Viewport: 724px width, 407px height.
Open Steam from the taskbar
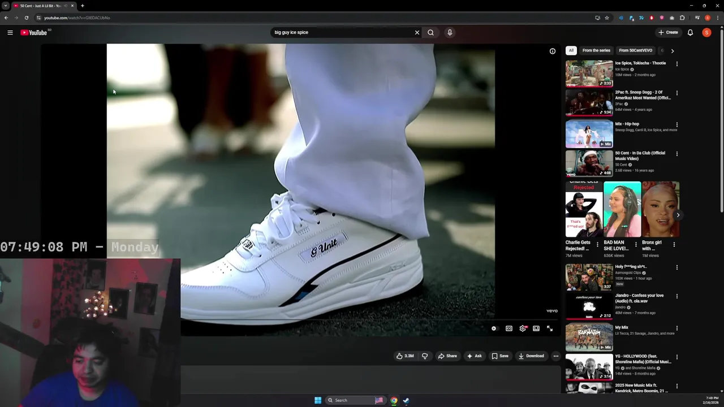point(406,400)
